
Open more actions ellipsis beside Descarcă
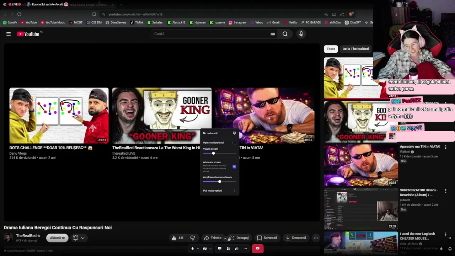tap(316, 238)
